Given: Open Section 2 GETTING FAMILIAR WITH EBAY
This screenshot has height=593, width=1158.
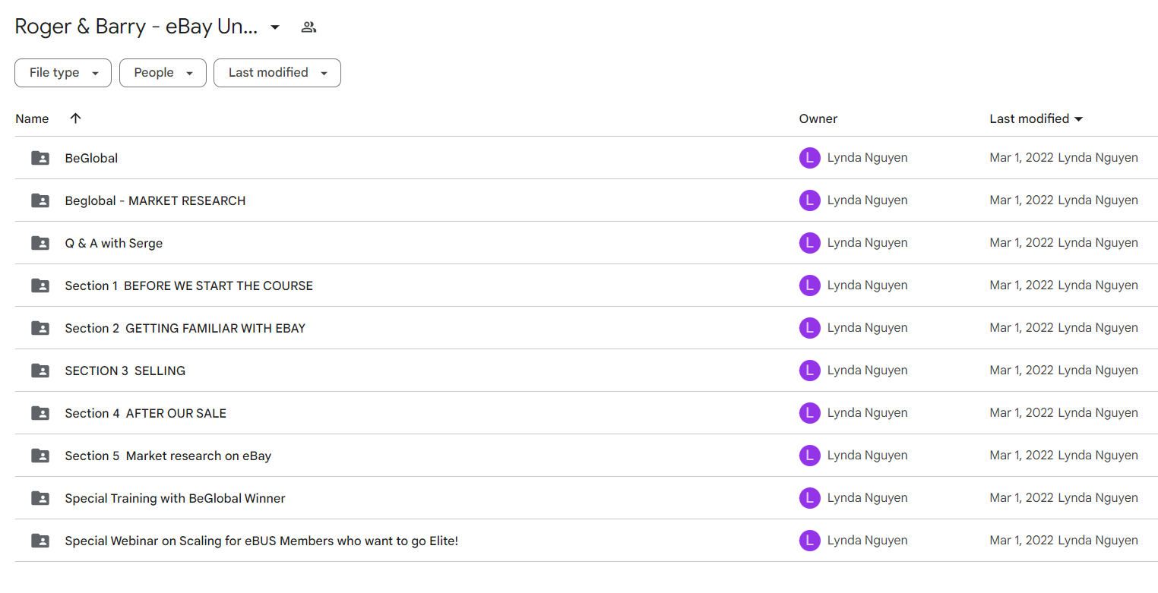Looking at the screenshot, I should coord(185,328).
